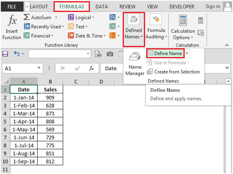
Task: Open the Defined Names dropdown
Action: click(134, 30)
